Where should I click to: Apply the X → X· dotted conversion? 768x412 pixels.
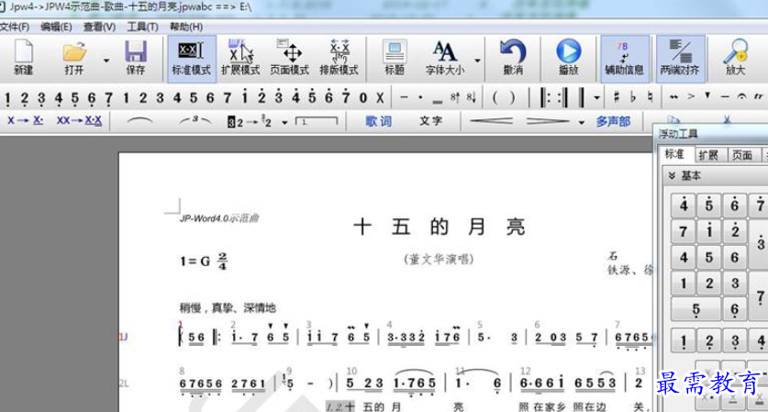tap(25, 120)
